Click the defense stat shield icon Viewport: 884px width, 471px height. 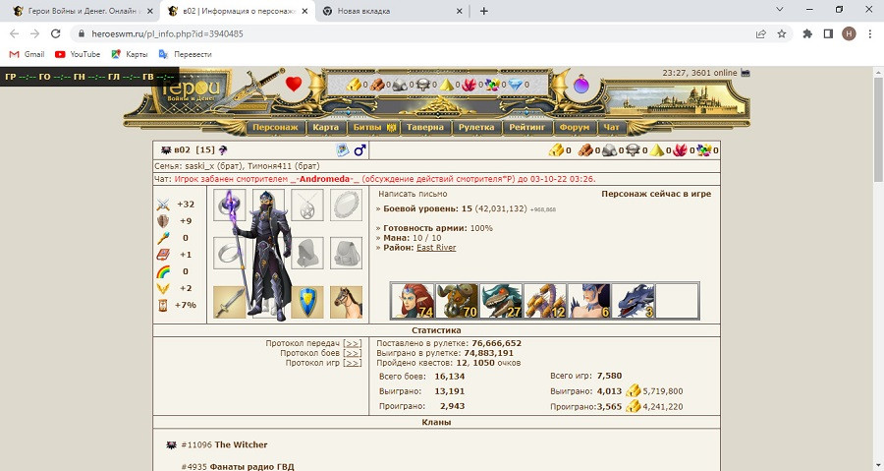tap(163, 221)
